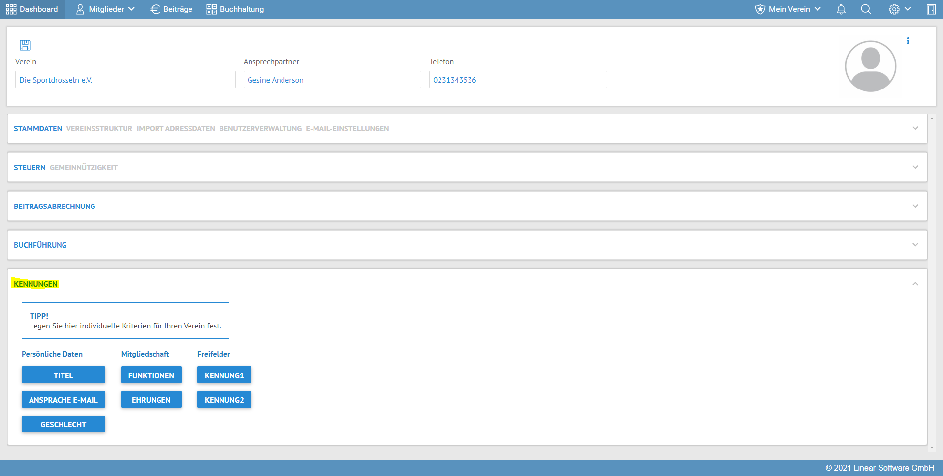Select the Import Adressdaten tab
The image size is (943, 476).
pyautogui.click(x=176, y=129)
